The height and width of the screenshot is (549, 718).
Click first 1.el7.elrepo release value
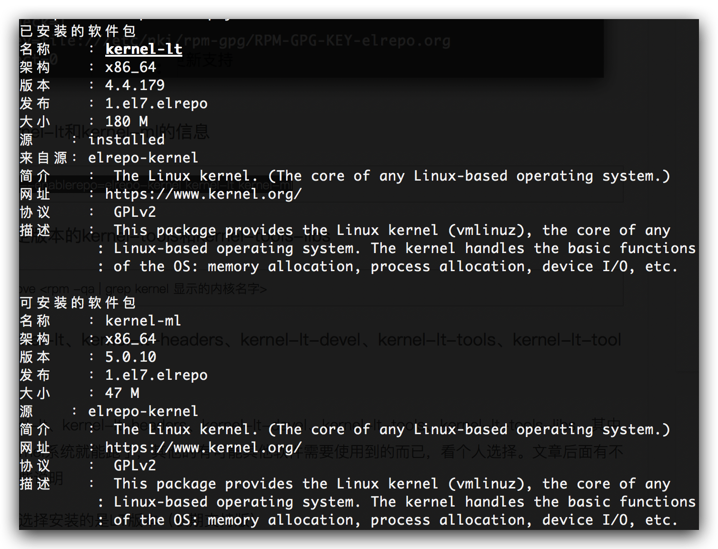(156, 103)
